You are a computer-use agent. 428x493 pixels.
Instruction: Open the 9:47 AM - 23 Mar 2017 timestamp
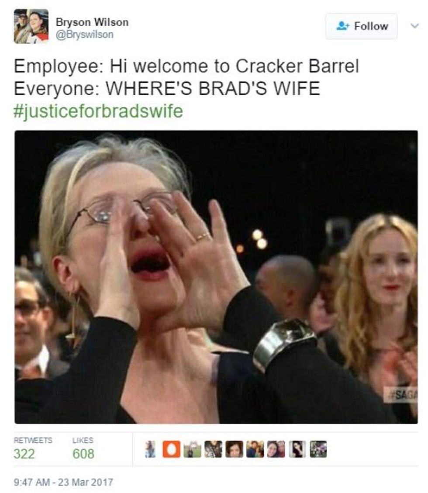tap(63, 482)
